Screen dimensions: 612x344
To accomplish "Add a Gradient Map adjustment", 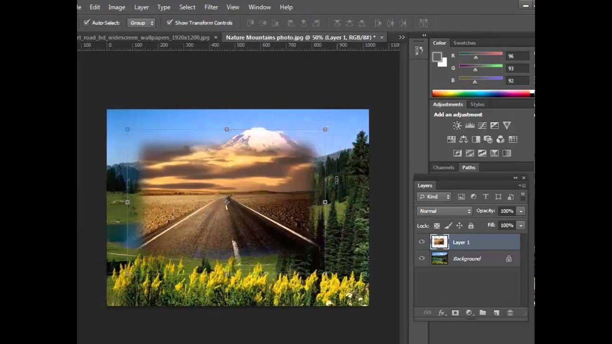I will [x=507, y=153].
